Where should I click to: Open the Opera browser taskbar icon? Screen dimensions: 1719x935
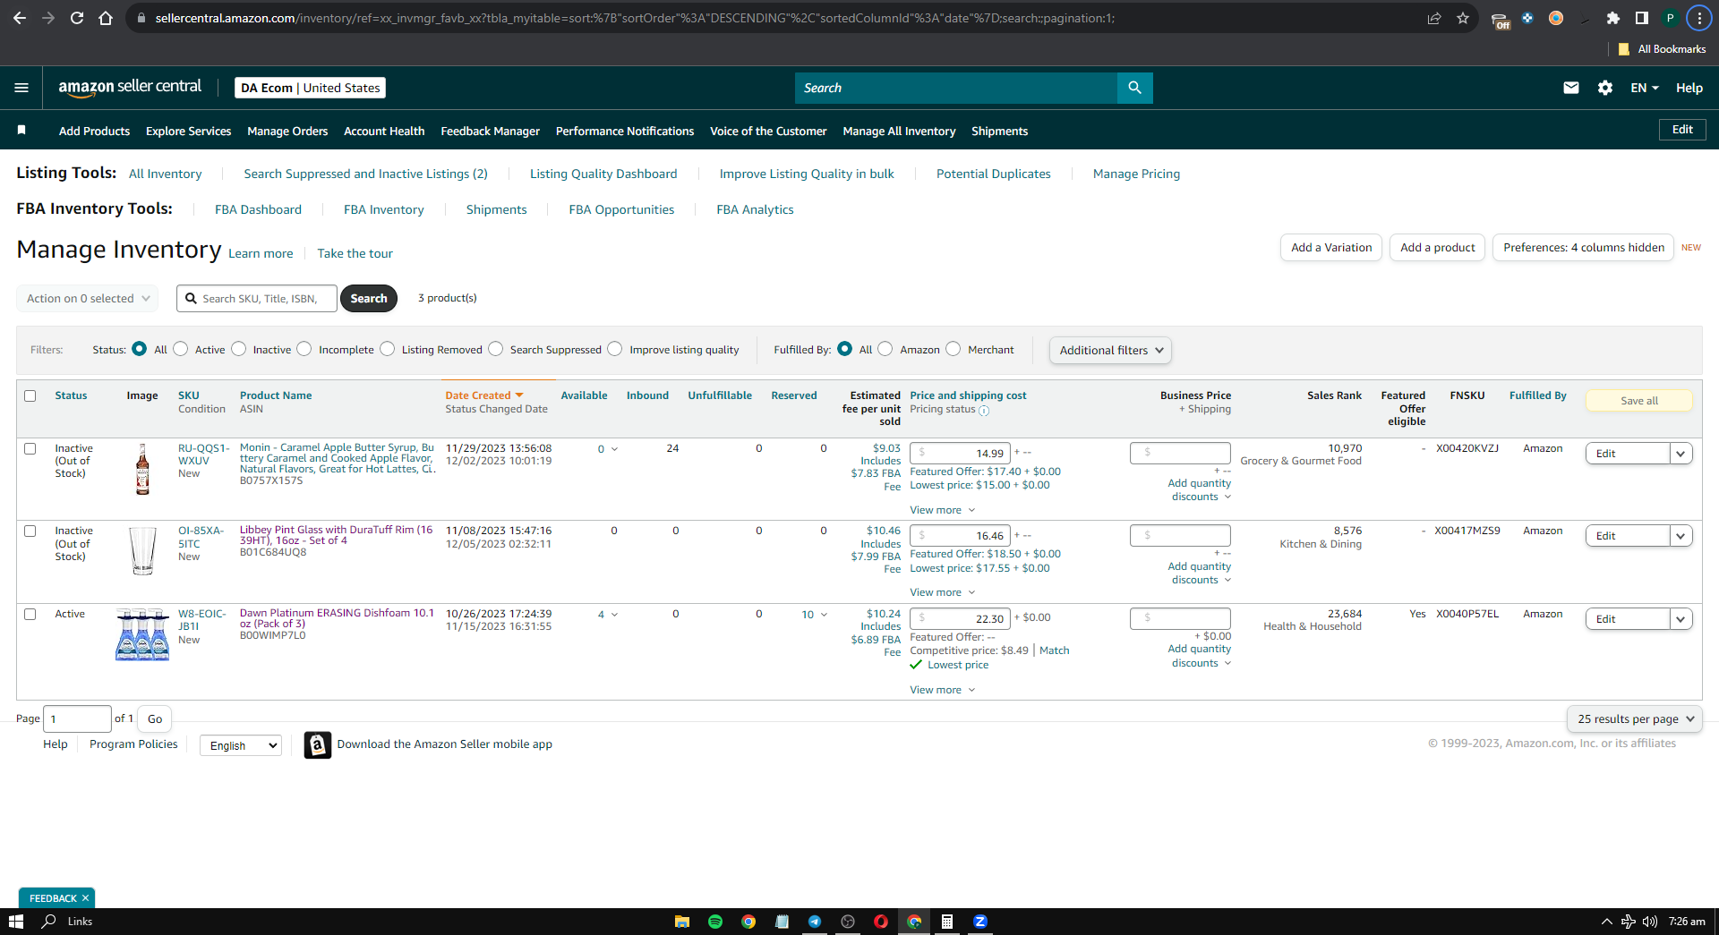click(x=881, y=922)
